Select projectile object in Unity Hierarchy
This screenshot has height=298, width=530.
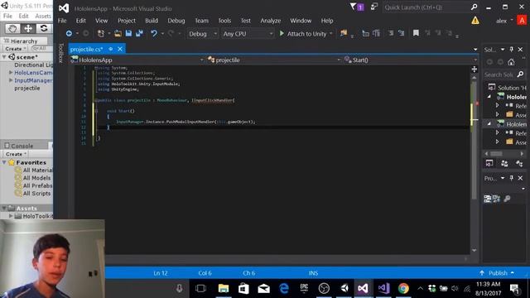[27, 89]
